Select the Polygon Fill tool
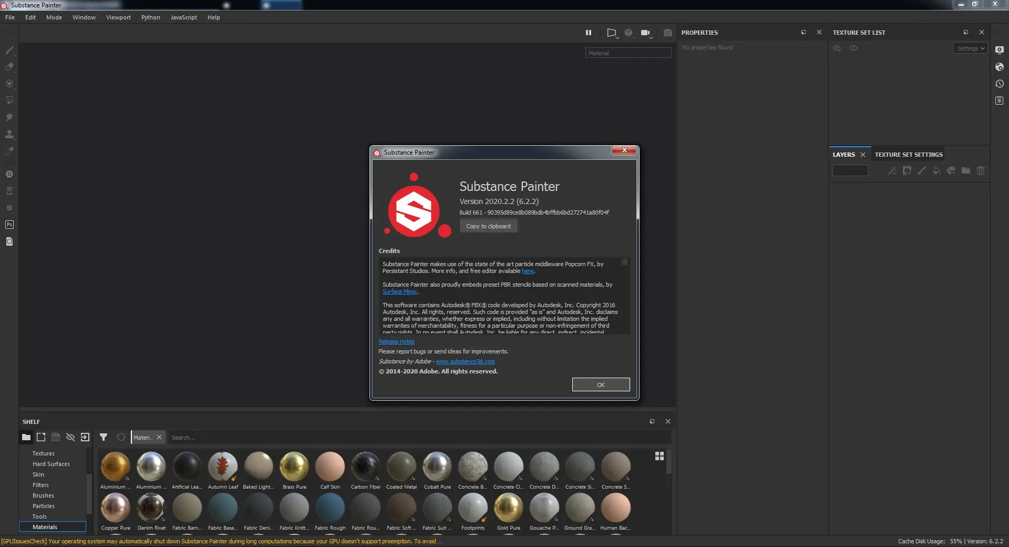The image size is (1009, 547). [9, 100]
